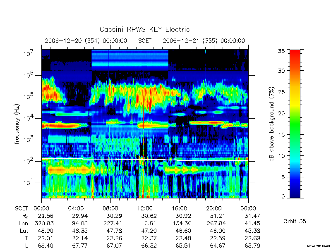Click the 'SCET' label above the spectrogram
Screen dimensions: 331x248
(x=145, y=41)
